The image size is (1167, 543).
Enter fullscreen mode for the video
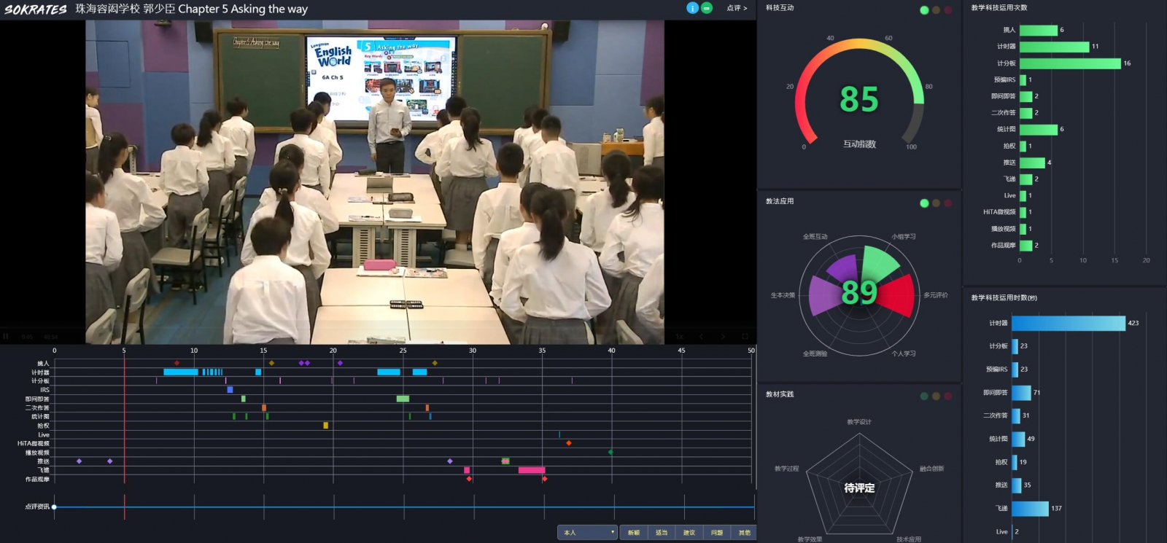(745, 337)
